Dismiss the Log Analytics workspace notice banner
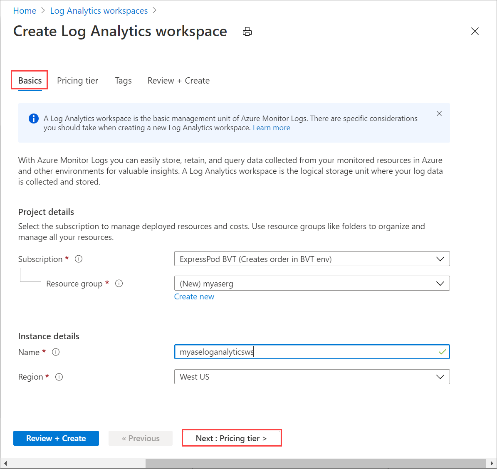Screen dimensions: 497x469 [439, 113]
